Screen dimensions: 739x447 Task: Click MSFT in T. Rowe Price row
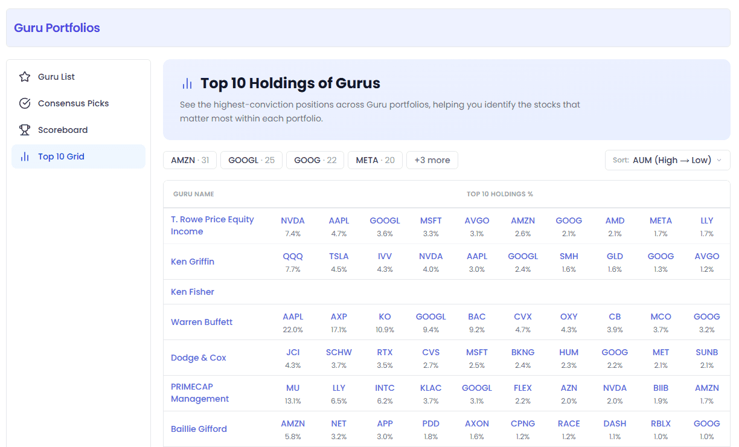coord(431,220)
